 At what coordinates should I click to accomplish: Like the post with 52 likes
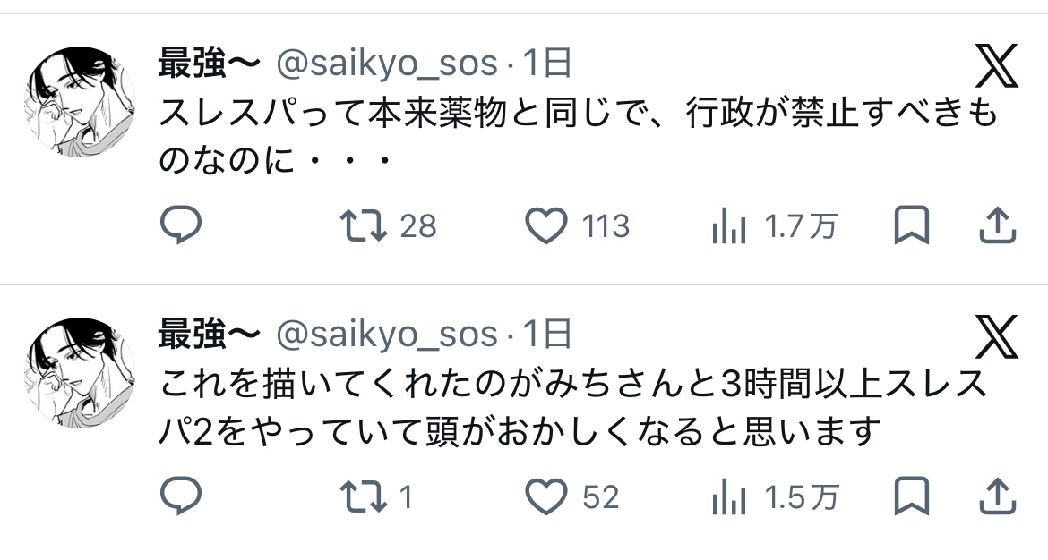tap(545, 496)
